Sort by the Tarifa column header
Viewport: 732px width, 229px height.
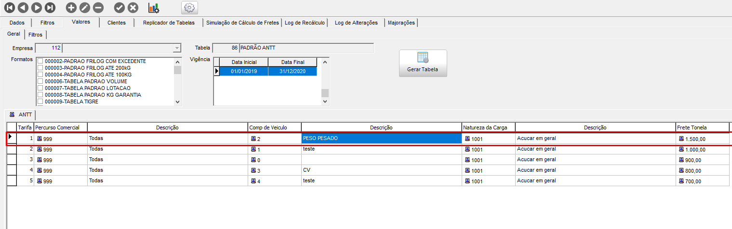(x=25, y=127)
